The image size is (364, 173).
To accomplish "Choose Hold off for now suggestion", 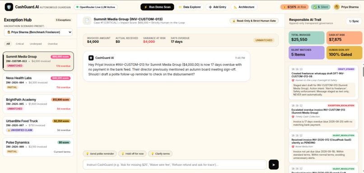I will tap(132, 154).
